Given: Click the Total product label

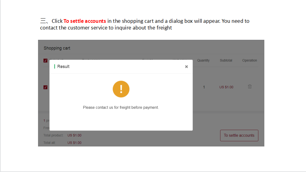Looking at the screenshot, I should point(53,135).
